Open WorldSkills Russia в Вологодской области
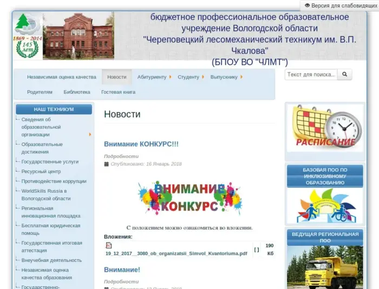379x289 pixels. tap(46, 195)
